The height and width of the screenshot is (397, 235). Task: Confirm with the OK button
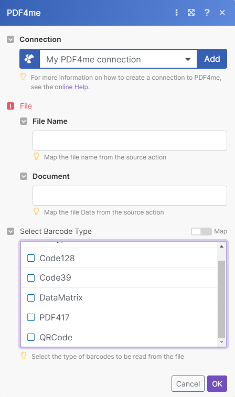(x=217, y=383)
